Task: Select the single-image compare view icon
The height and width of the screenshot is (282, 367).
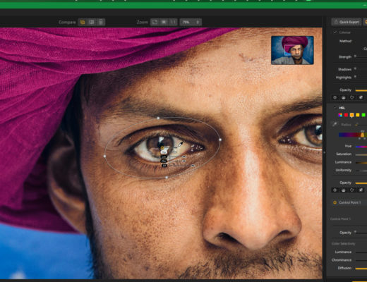Action: pyautogui.click(x=83, y=22)
